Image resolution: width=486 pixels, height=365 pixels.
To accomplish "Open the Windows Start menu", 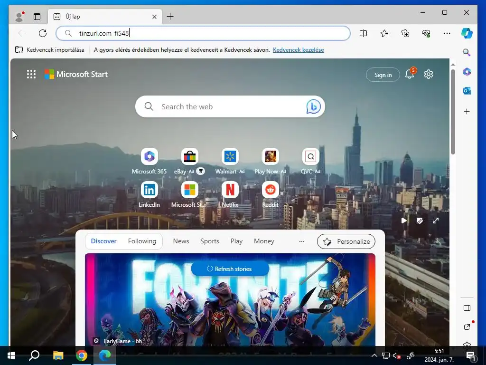I will pyautogui.click(x=11, y=355).
